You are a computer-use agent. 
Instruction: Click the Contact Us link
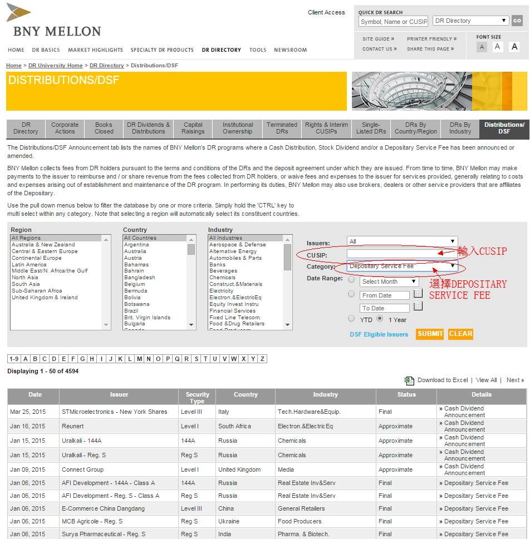pyautogui.click(x=380, y=49)
